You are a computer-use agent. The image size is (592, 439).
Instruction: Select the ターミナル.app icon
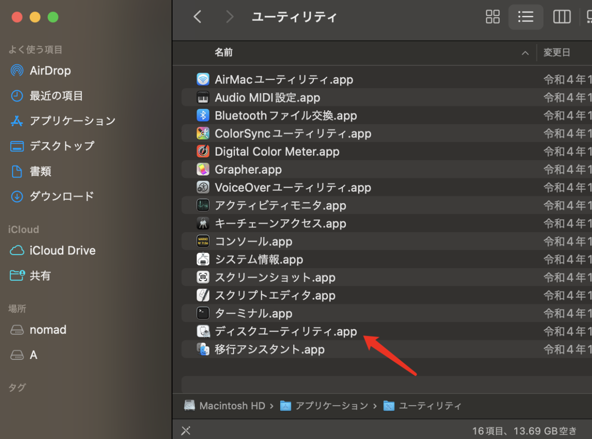click(203, 313)
